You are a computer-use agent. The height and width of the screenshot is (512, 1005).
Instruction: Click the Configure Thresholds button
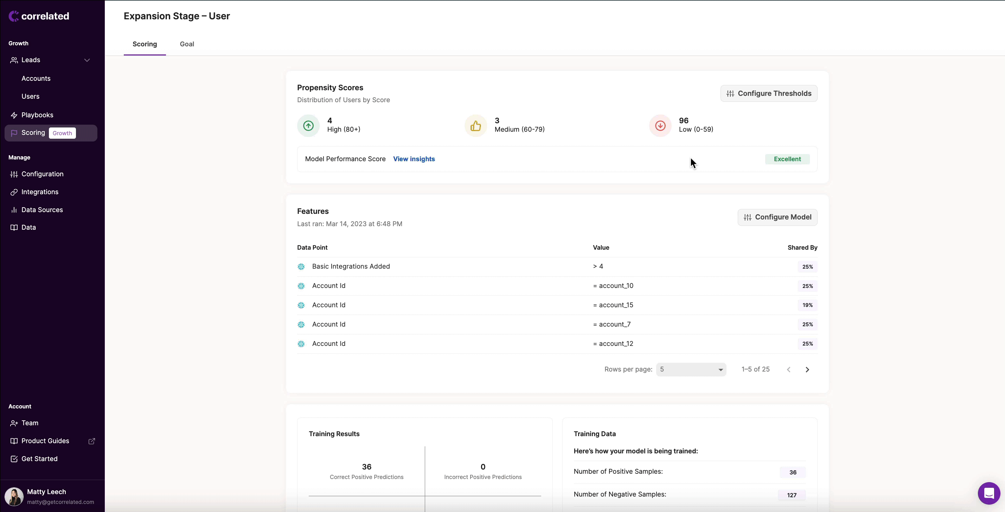[769, 93]
